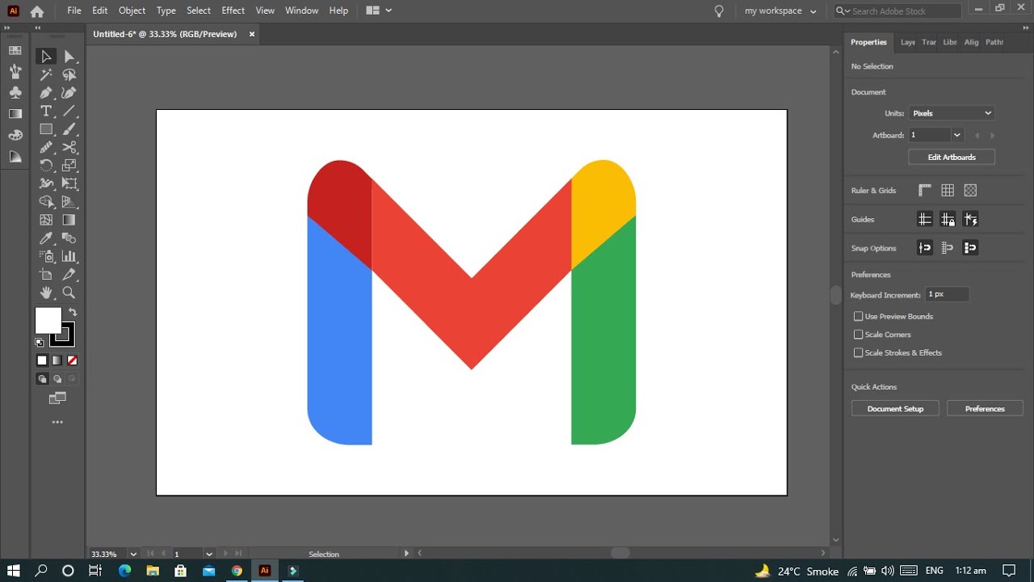
Task: Select the Gradient tool
Action: pyautogui.click(x=69, y=220)
